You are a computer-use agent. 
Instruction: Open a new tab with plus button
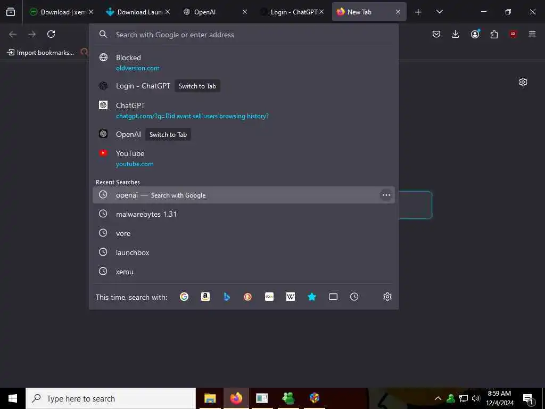418,12
